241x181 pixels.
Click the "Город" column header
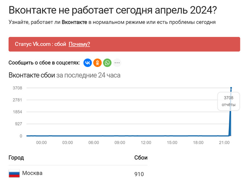point(16,158)
